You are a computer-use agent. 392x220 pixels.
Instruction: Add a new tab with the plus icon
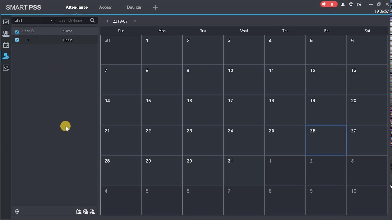(x=156, y=8)
